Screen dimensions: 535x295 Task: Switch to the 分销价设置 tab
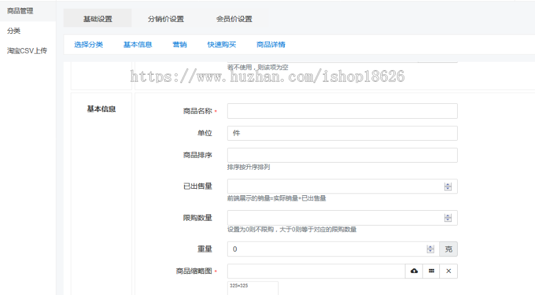click(166, 19)
